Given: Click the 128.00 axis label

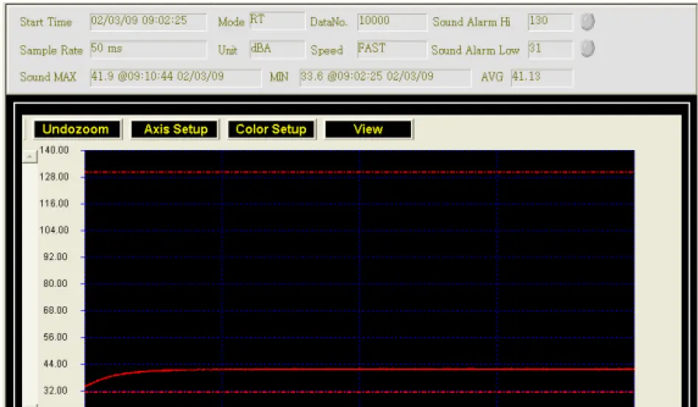Looking at the screenshot, I should [55, 177].
